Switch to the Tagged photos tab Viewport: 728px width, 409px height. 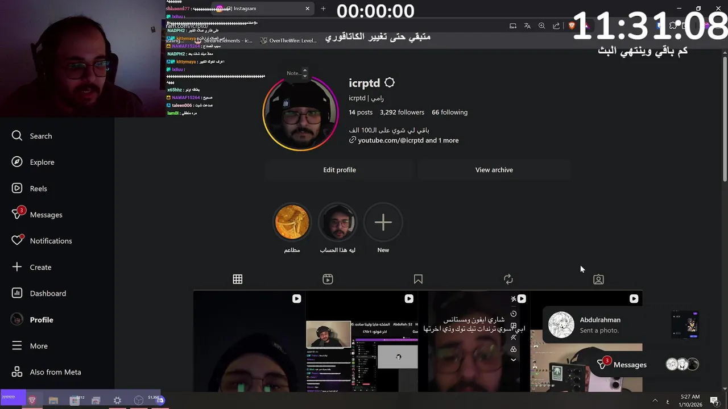(598, 279)
